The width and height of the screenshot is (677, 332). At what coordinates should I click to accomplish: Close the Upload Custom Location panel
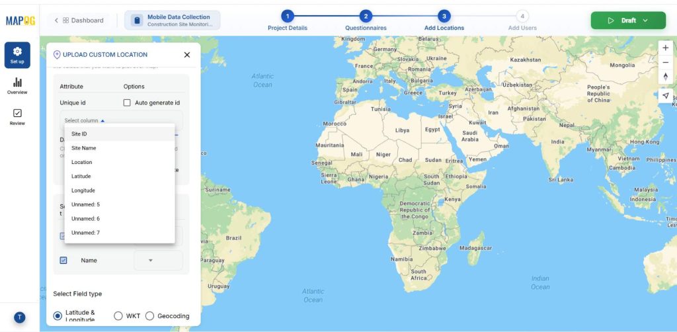tap(187, 55)
